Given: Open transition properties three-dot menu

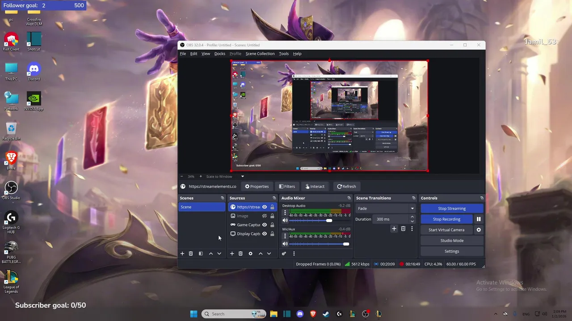Looking at the screenshot, I should 412,229.
